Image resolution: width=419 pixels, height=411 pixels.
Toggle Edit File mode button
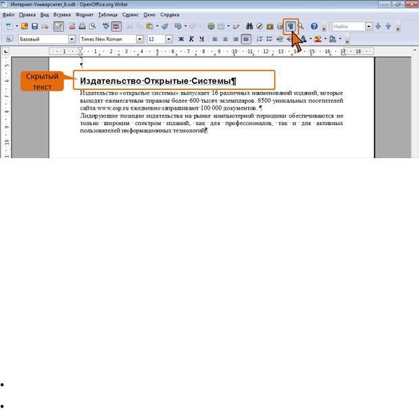tap(59, 26)
